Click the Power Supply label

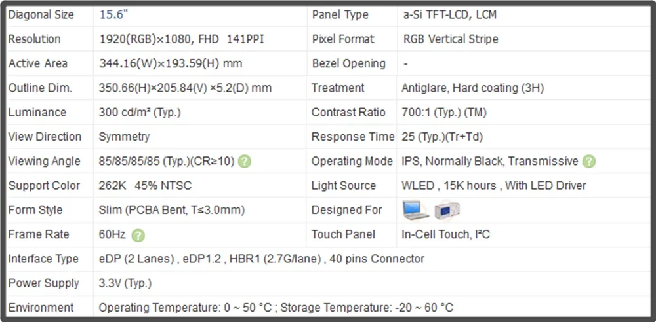[43, 283]
